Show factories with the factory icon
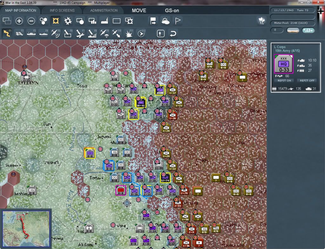 (104, 21)
